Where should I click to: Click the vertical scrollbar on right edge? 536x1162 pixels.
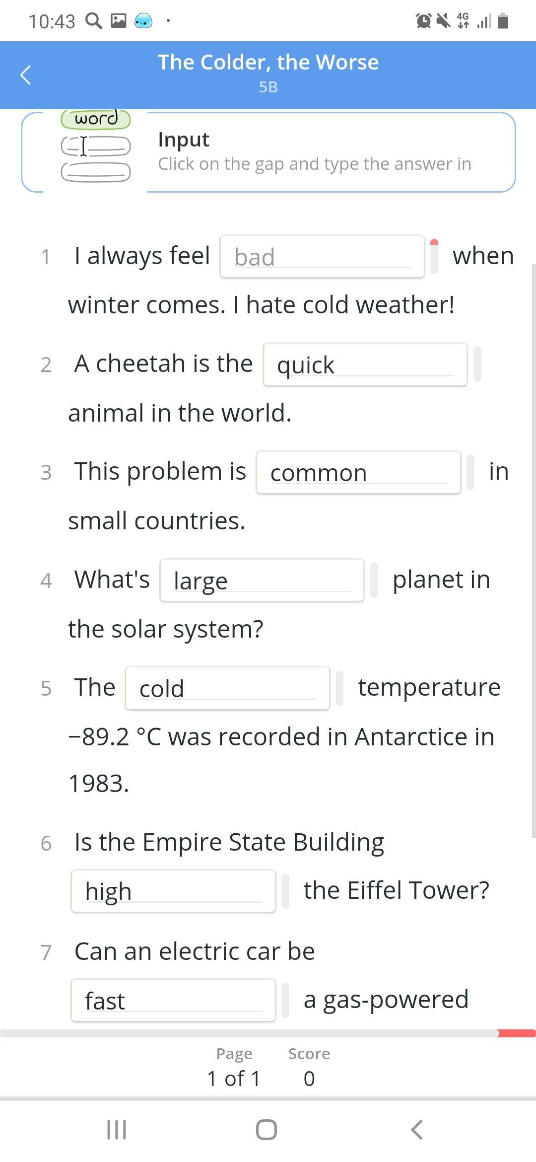pos(534,551)
